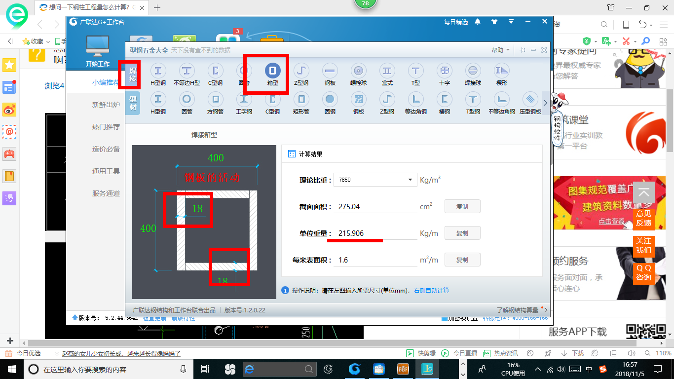Pick Z型钢 in the 型材 row
Screen dimensions: 674x379
coord(387,103)
